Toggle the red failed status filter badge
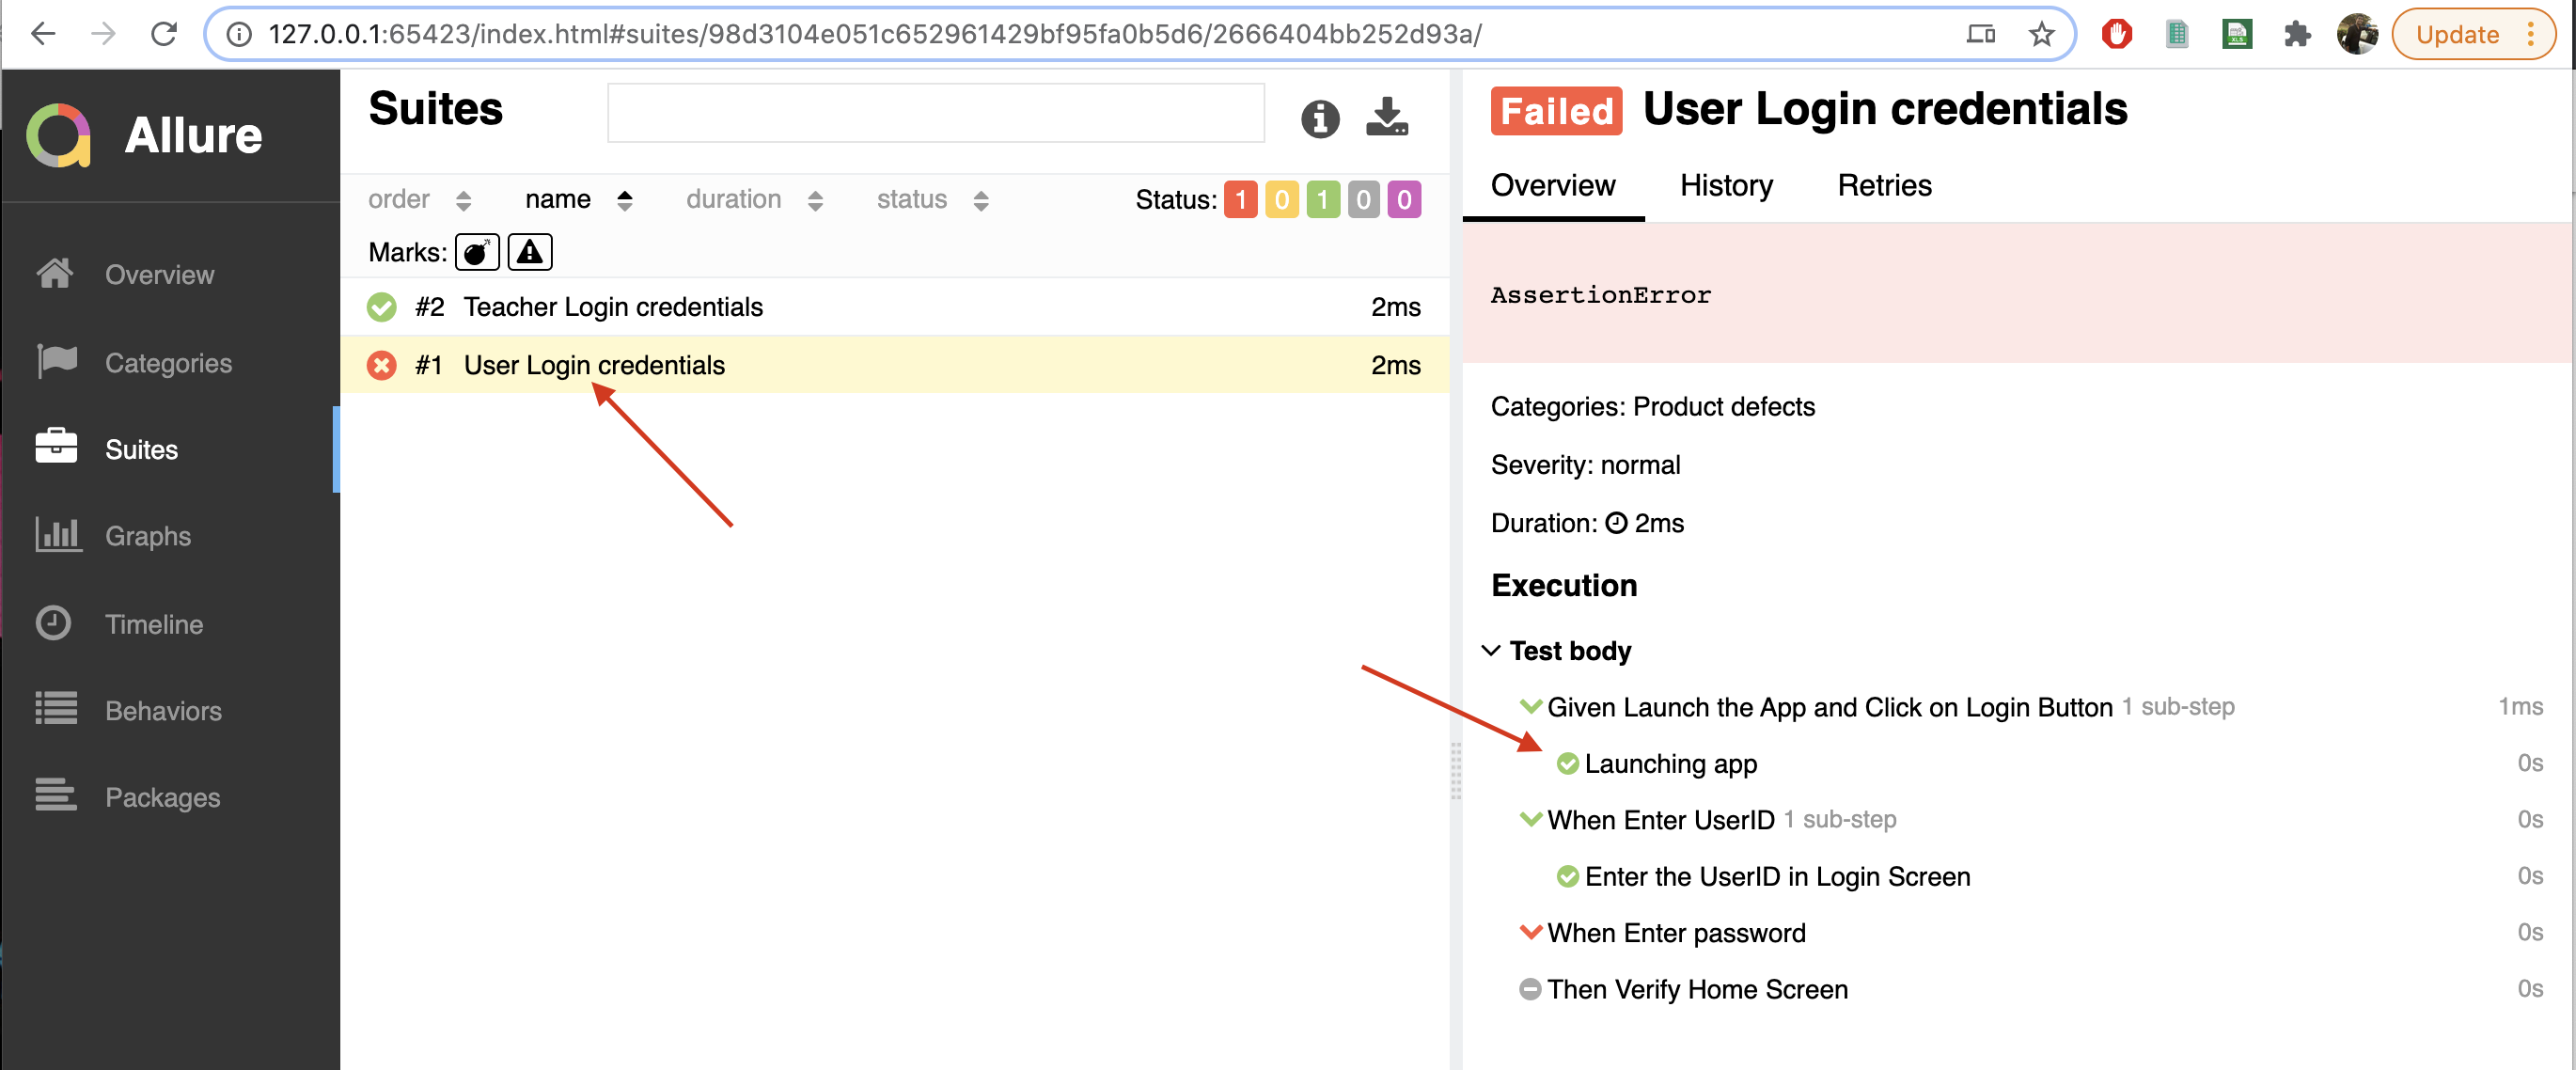 pos(1240,199)
